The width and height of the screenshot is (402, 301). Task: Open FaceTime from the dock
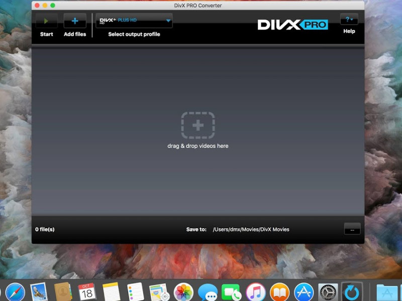232,292
